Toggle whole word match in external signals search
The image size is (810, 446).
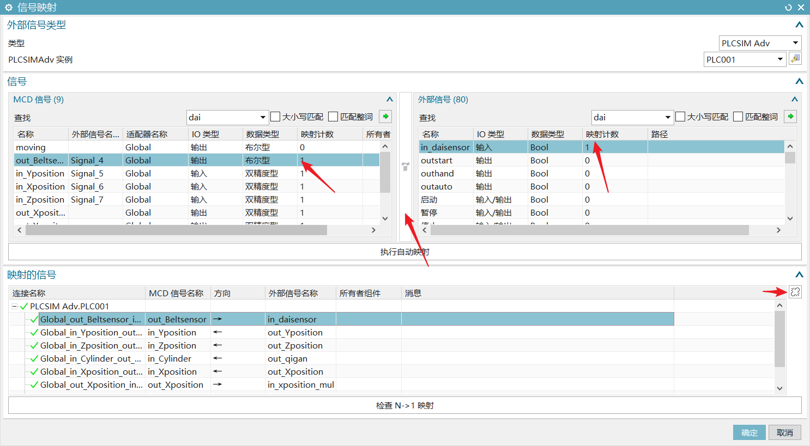click(738, 117)
